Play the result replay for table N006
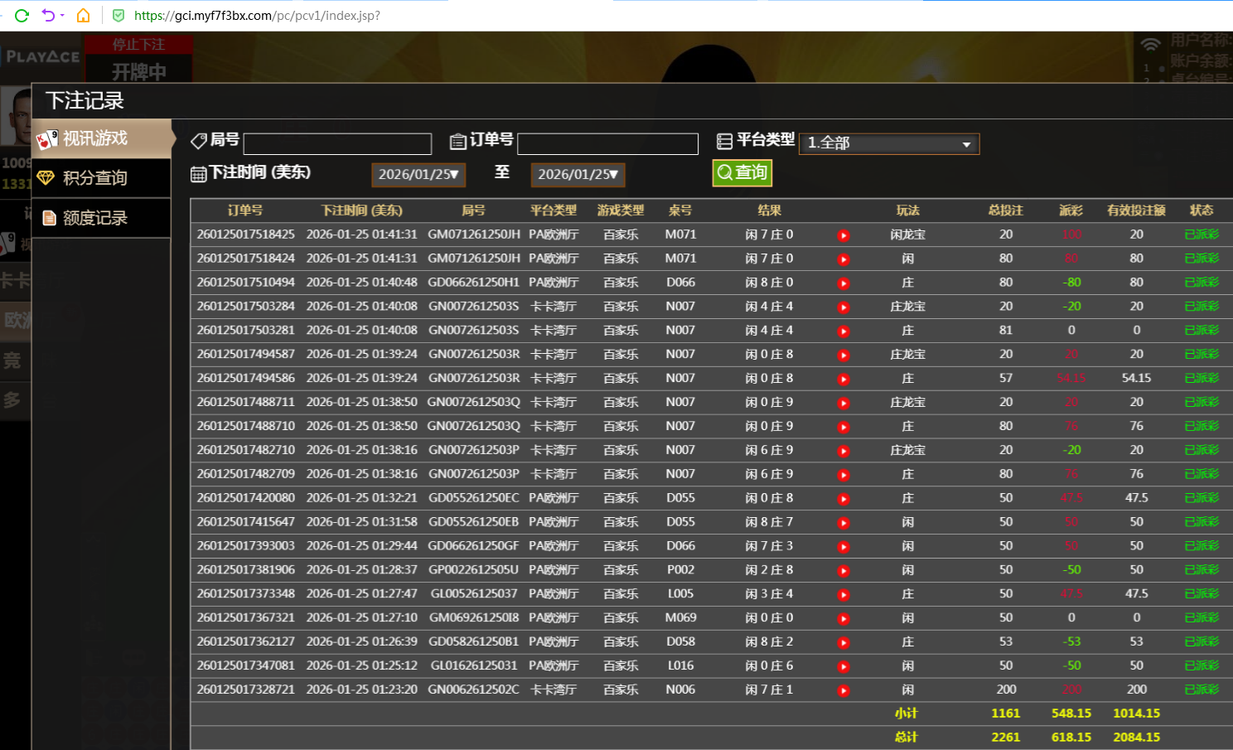Viewport: 1233px width, 750px height. pyautogui.click(x=844, y=690)
